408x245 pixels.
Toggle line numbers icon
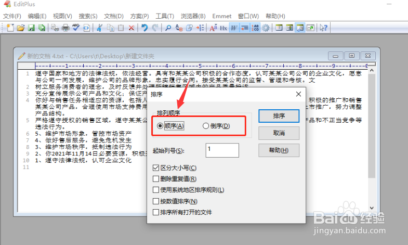[x=255, y=28]
